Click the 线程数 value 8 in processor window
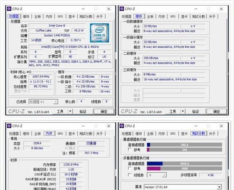Screen dimensions: 234x190 coord(106,102)
